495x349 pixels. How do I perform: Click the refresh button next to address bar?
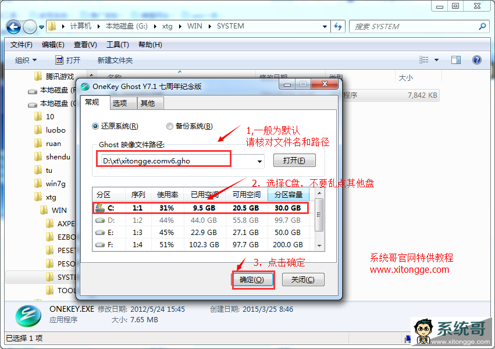(x=338, y=27)
